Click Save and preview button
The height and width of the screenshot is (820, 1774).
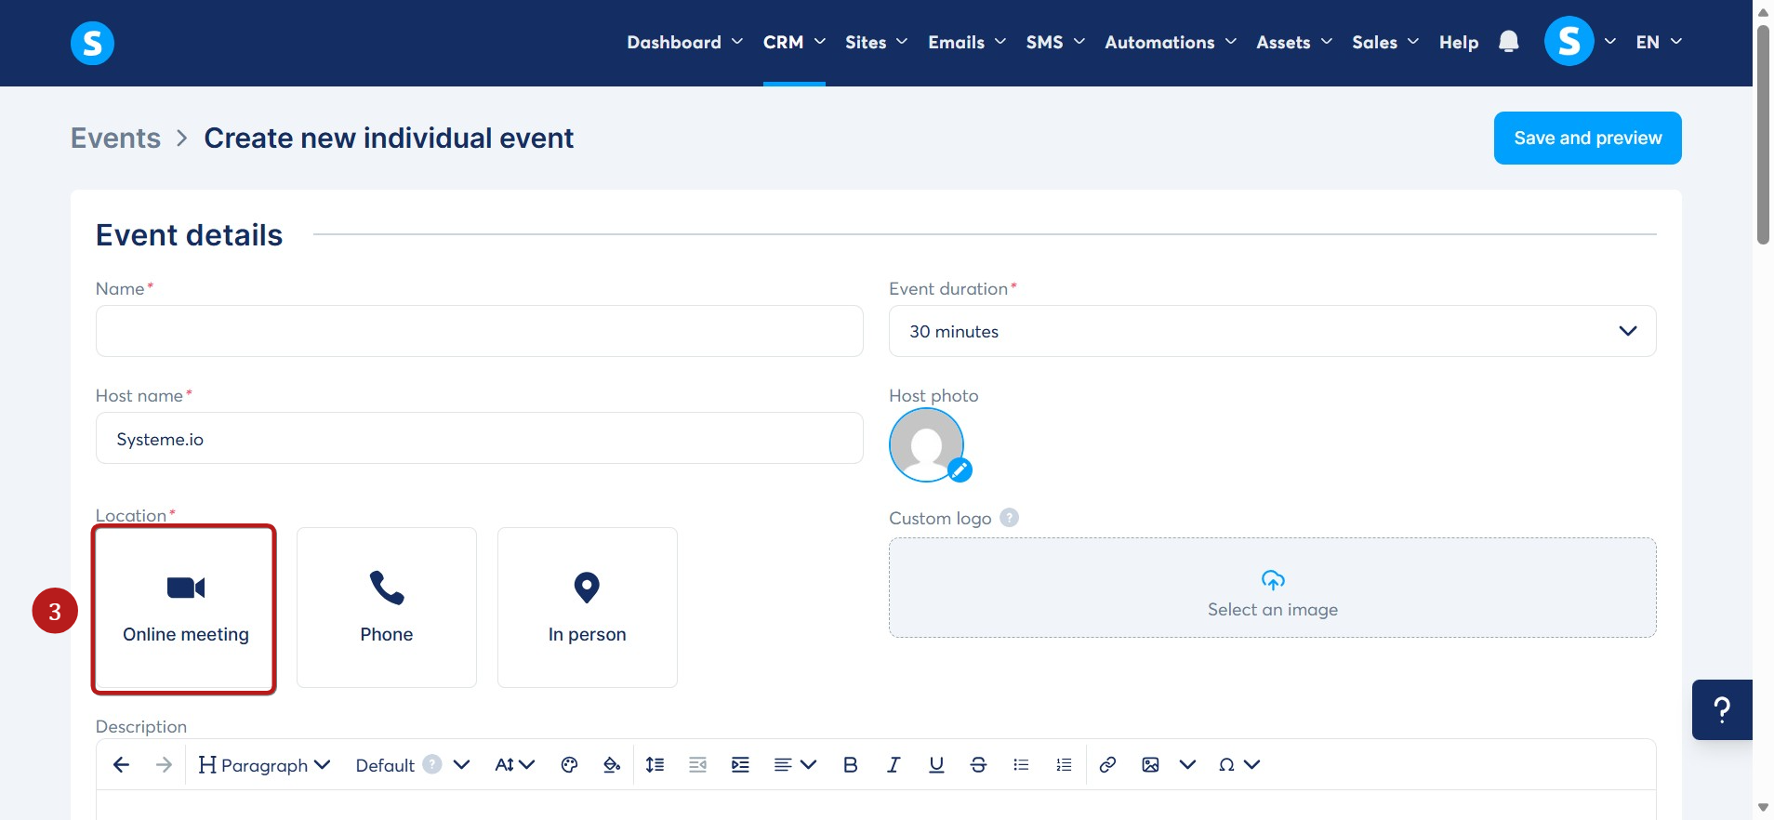(x=1587, y=138)
